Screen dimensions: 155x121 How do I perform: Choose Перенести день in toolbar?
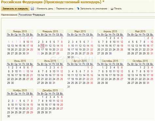(65, 9)
